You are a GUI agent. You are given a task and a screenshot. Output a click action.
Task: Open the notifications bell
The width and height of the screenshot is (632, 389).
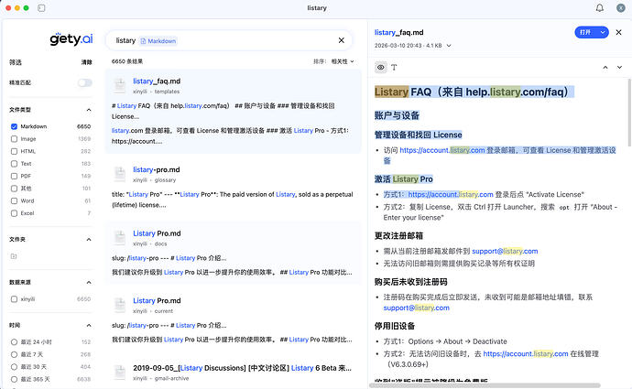click(x=600, y=8)
